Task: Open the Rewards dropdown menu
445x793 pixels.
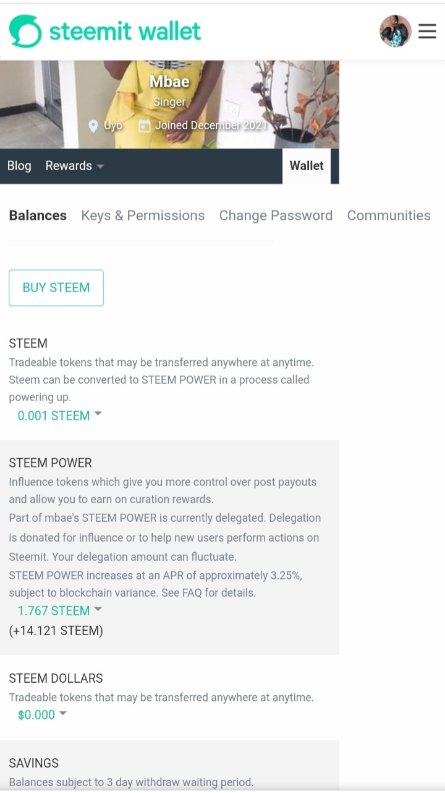Action: click(x=74, y=166)
